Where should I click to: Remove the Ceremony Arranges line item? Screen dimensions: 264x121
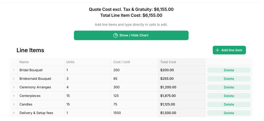[229, 87]
